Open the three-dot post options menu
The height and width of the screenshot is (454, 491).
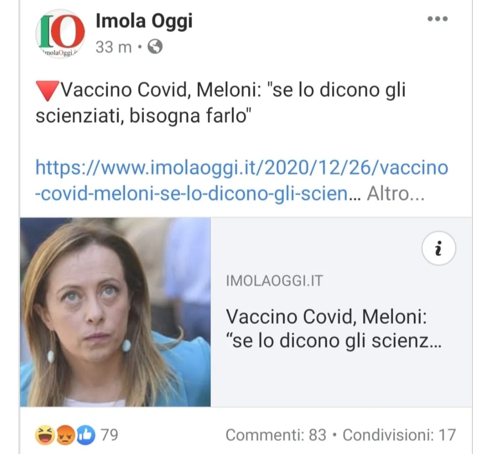click(437, 19)
